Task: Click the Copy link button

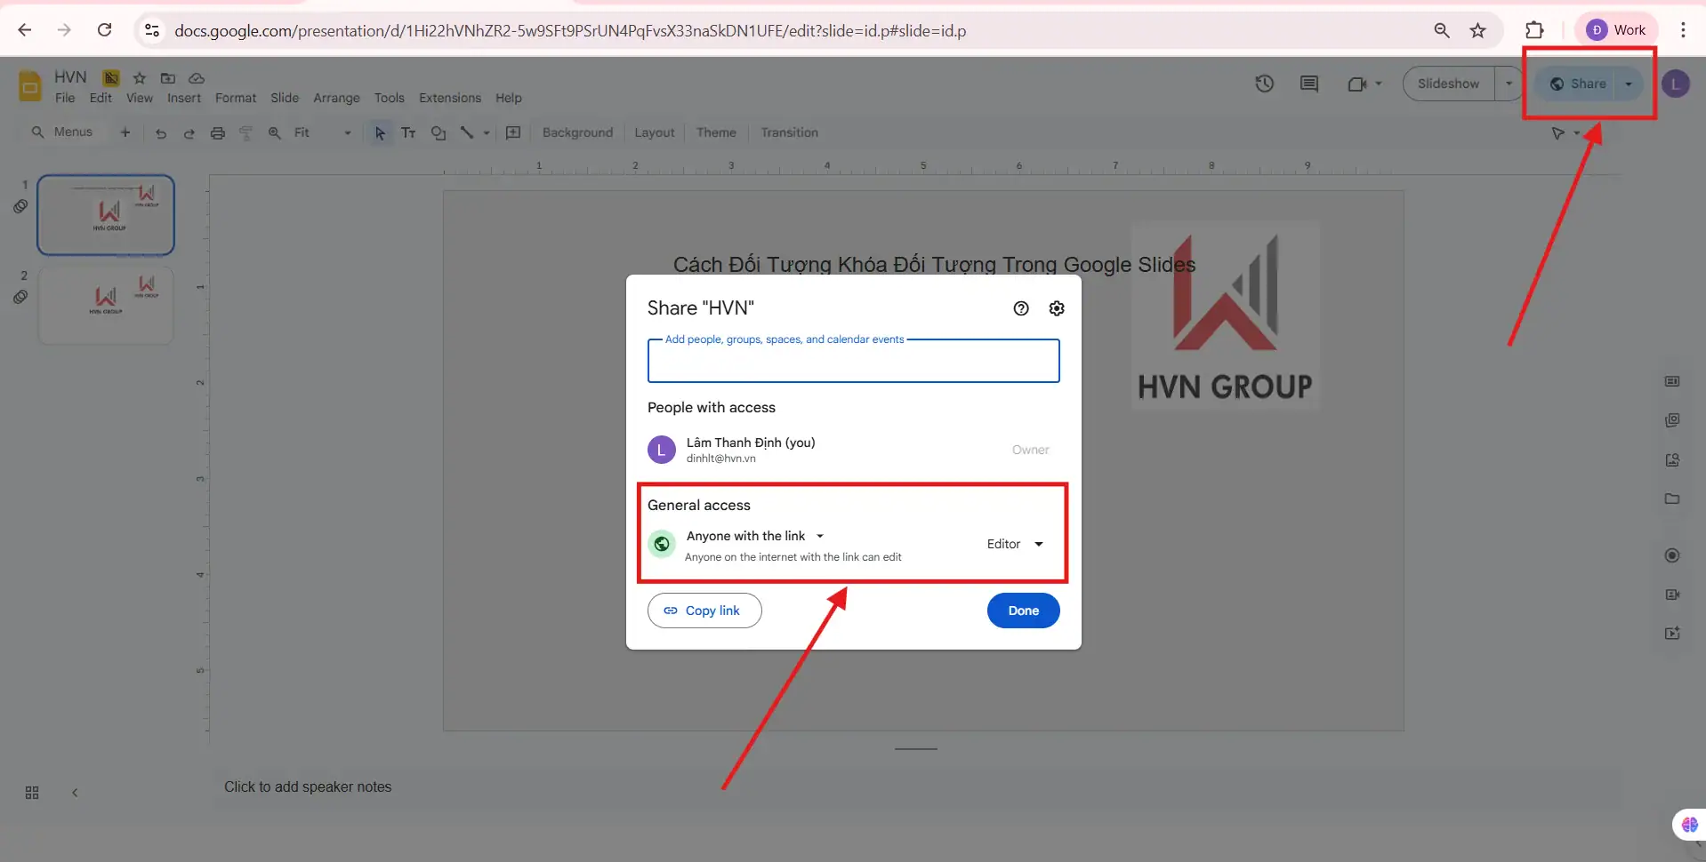Action: coord(704,611)
